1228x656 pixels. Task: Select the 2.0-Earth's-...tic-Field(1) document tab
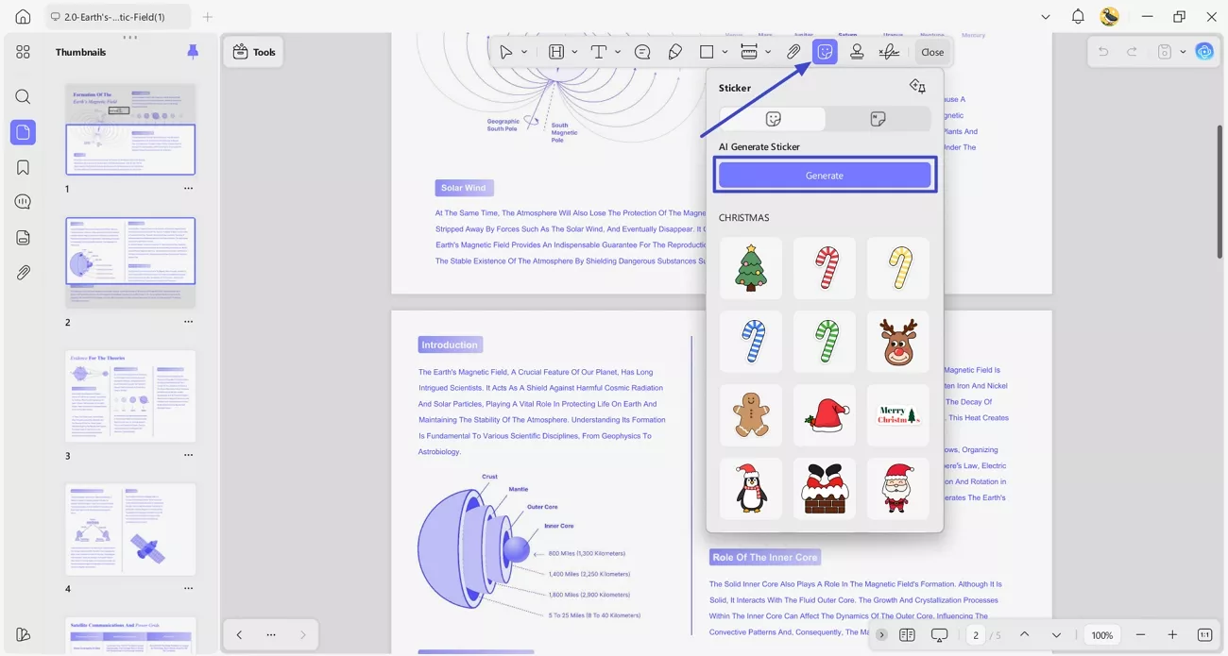click(118, 17)
